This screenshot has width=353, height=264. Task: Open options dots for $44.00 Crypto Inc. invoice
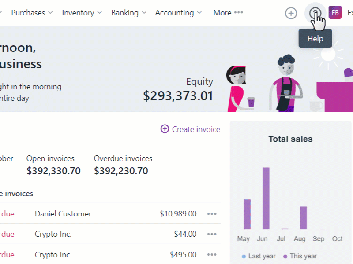click(212, 234)
